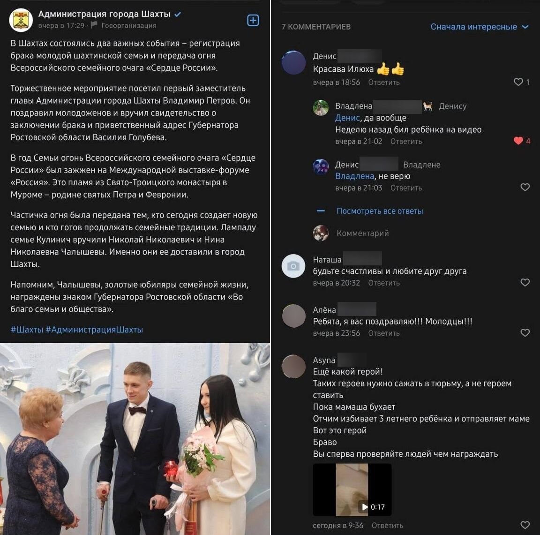Click Ответить under Денис's comment
The height and width of the screenshot is (535, 540).
coord(383,82)
